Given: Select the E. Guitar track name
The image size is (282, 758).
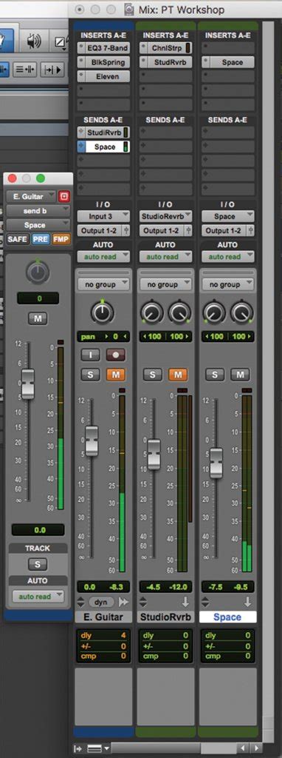Looking at the screenshot, I should pyautogui.click(x=103, y=617).
